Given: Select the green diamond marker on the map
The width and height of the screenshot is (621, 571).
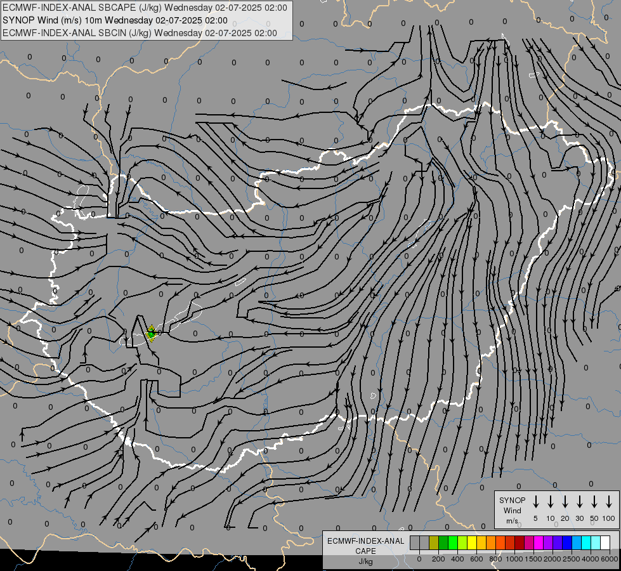Looking at the screenshot, I should click(x=151, y=333).
